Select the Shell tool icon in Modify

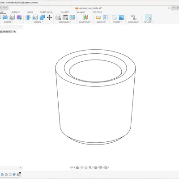tap(35, 17)
